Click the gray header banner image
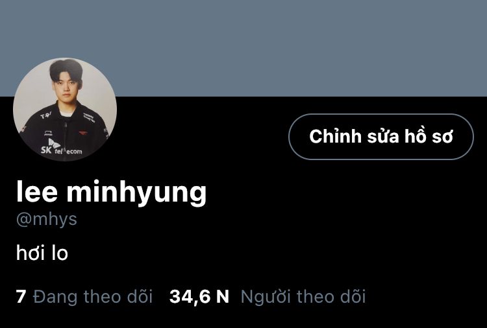 243,48
